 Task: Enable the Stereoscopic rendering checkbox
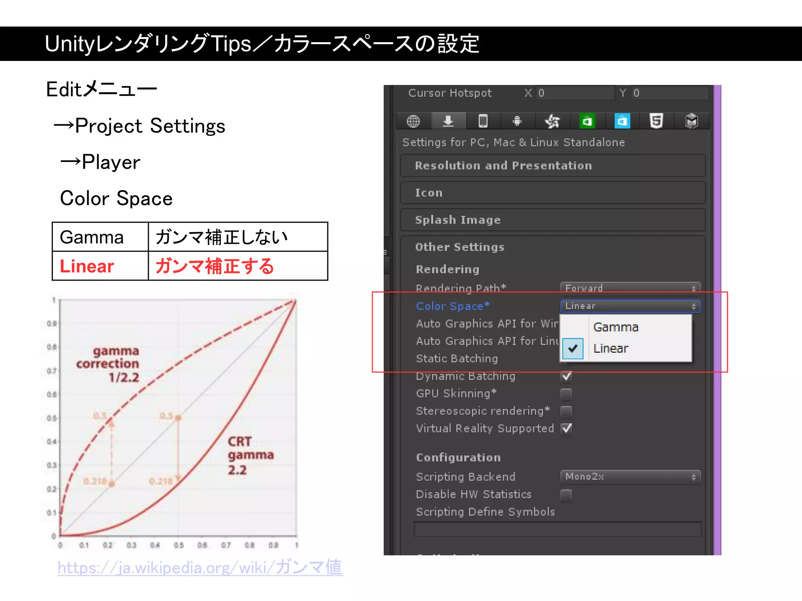[566, 411]
